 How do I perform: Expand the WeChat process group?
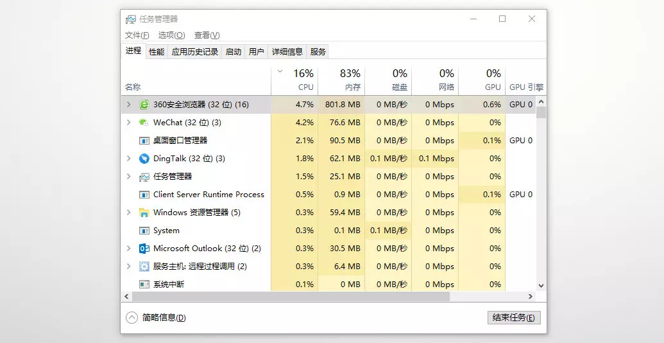pyautogui.click(x=129, y=123)
